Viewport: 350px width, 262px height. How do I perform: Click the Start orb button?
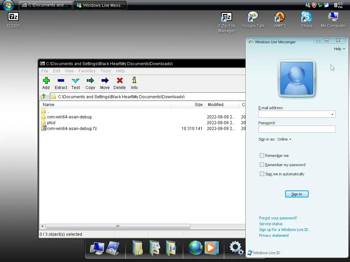point(8,5)
